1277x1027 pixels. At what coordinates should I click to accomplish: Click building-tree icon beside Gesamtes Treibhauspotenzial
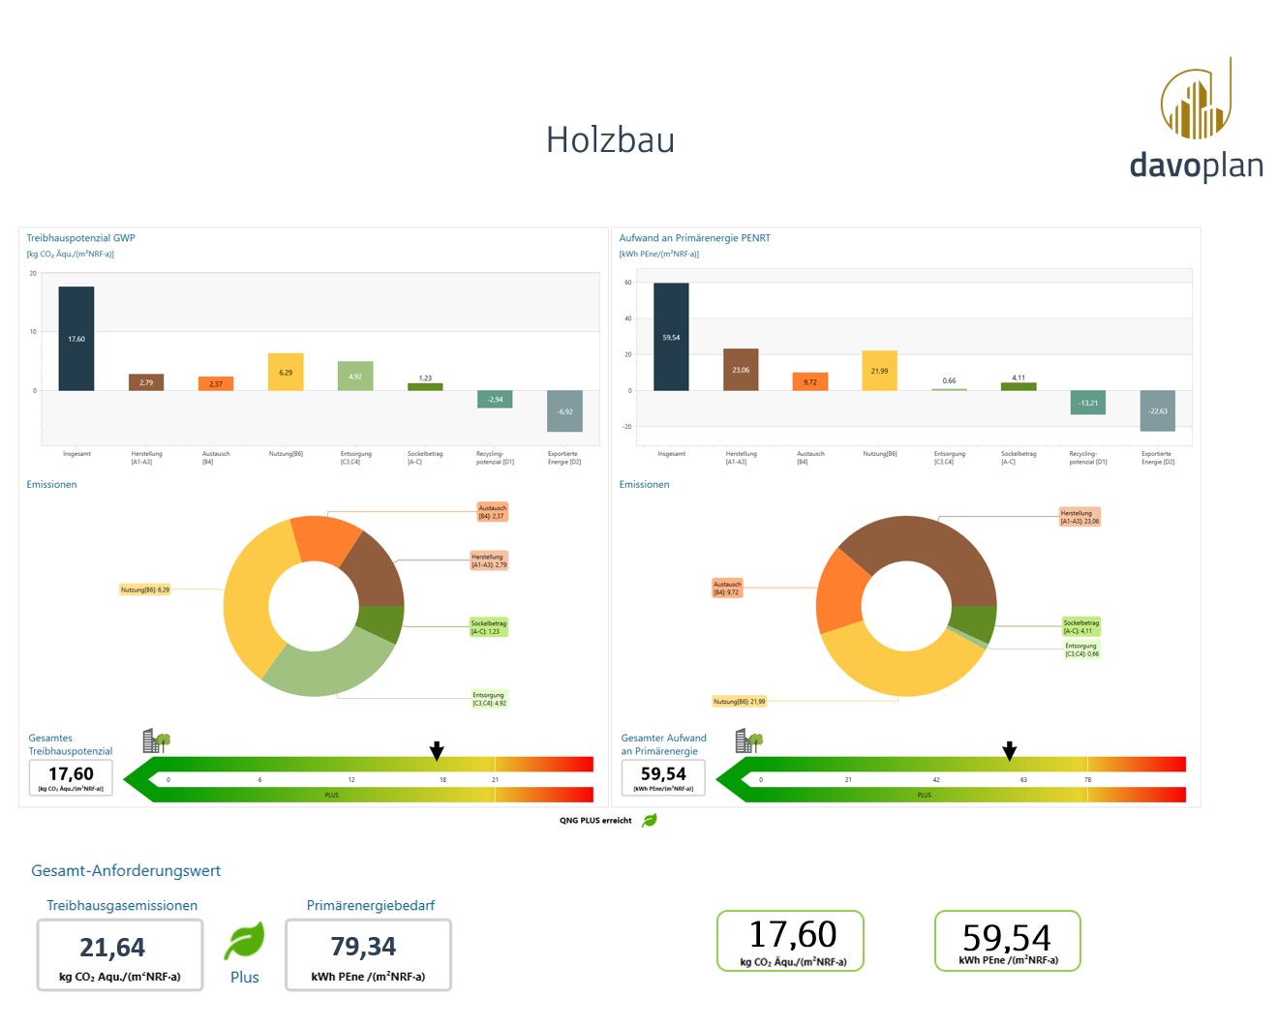pyautogui.click(x=156, y=741)
